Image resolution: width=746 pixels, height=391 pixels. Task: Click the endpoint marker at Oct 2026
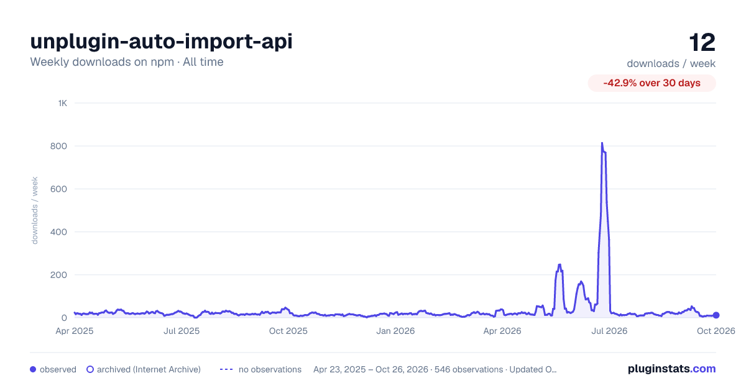pos(716,315)
